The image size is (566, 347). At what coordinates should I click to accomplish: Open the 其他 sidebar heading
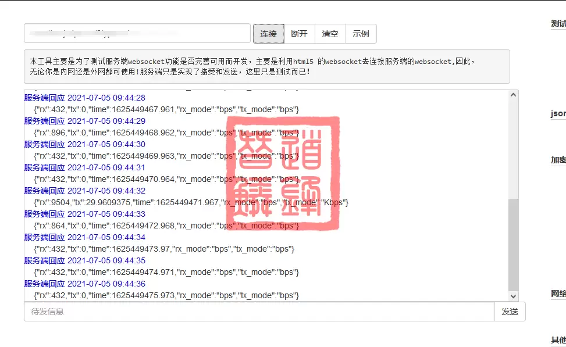pyautogui.click(x=558, y=340)
